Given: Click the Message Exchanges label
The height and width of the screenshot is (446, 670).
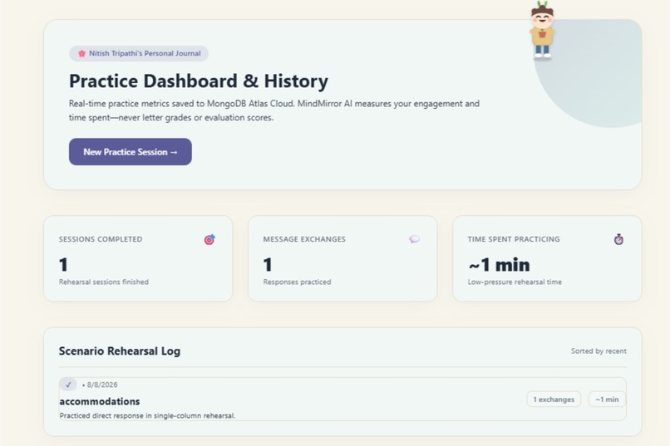Looking at the screenshot, I should tap(304, 239).
